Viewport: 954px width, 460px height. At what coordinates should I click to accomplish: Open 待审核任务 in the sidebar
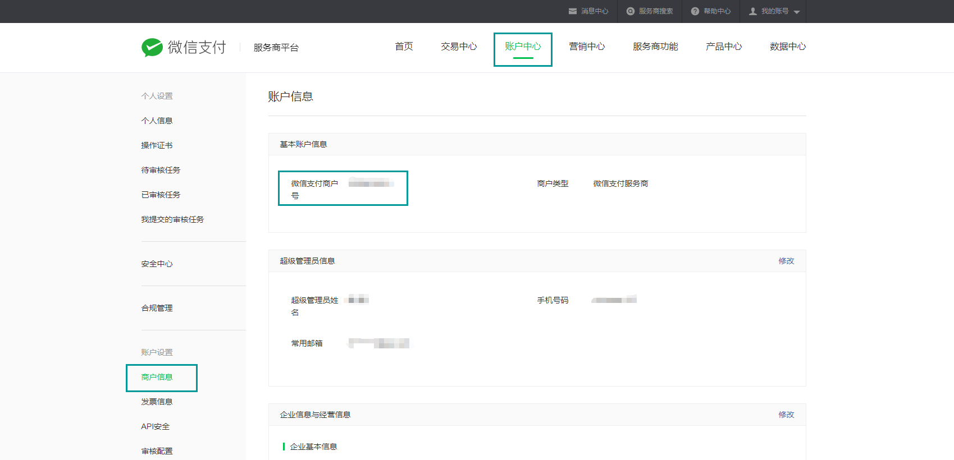click(161, 170)
